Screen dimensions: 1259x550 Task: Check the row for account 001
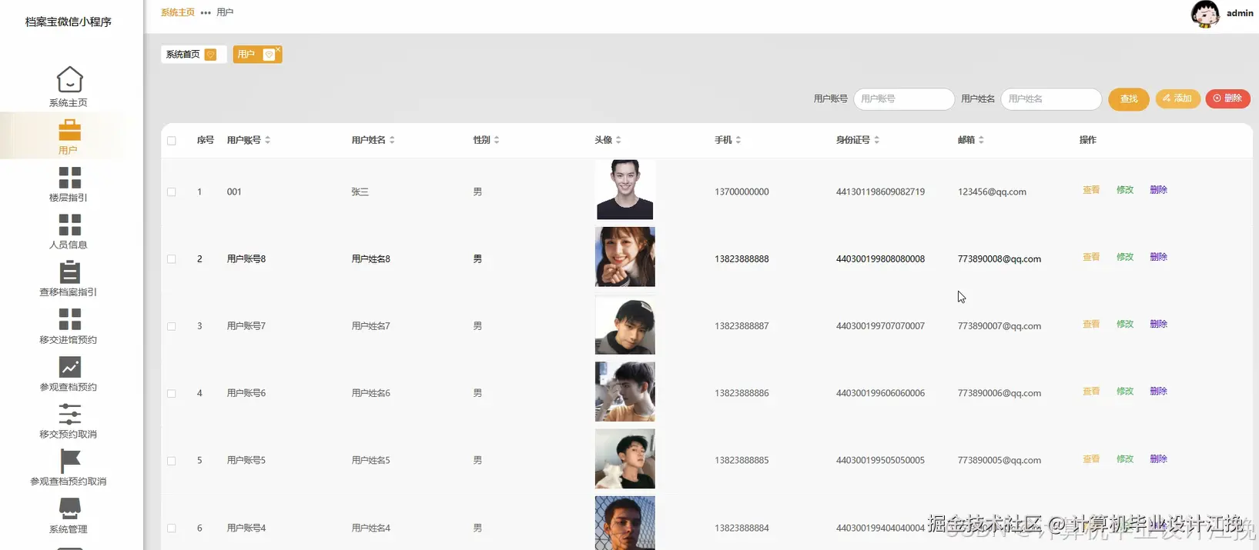click(x=172, y=192)
